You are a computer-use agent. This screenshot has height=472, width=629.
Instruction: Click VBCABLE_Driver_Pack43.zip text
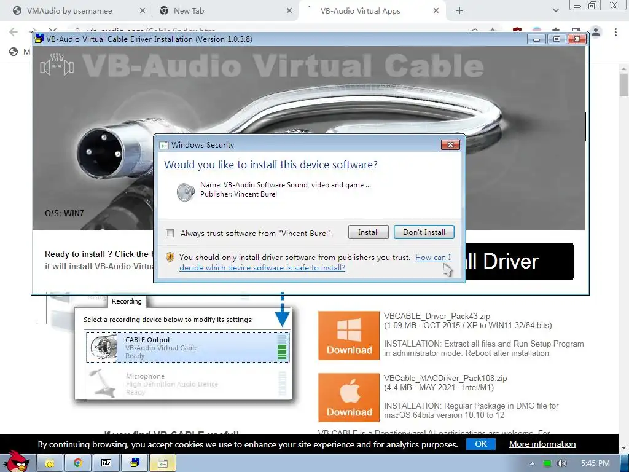click(437, 316)
